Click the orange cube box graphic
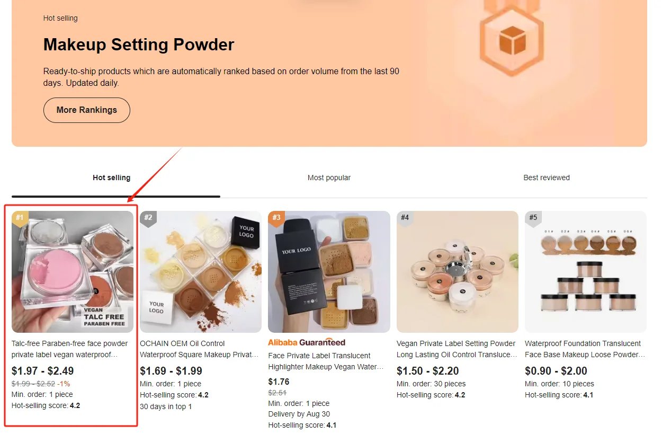Viewport: 671px width, 434px height. tap(512, 39)
